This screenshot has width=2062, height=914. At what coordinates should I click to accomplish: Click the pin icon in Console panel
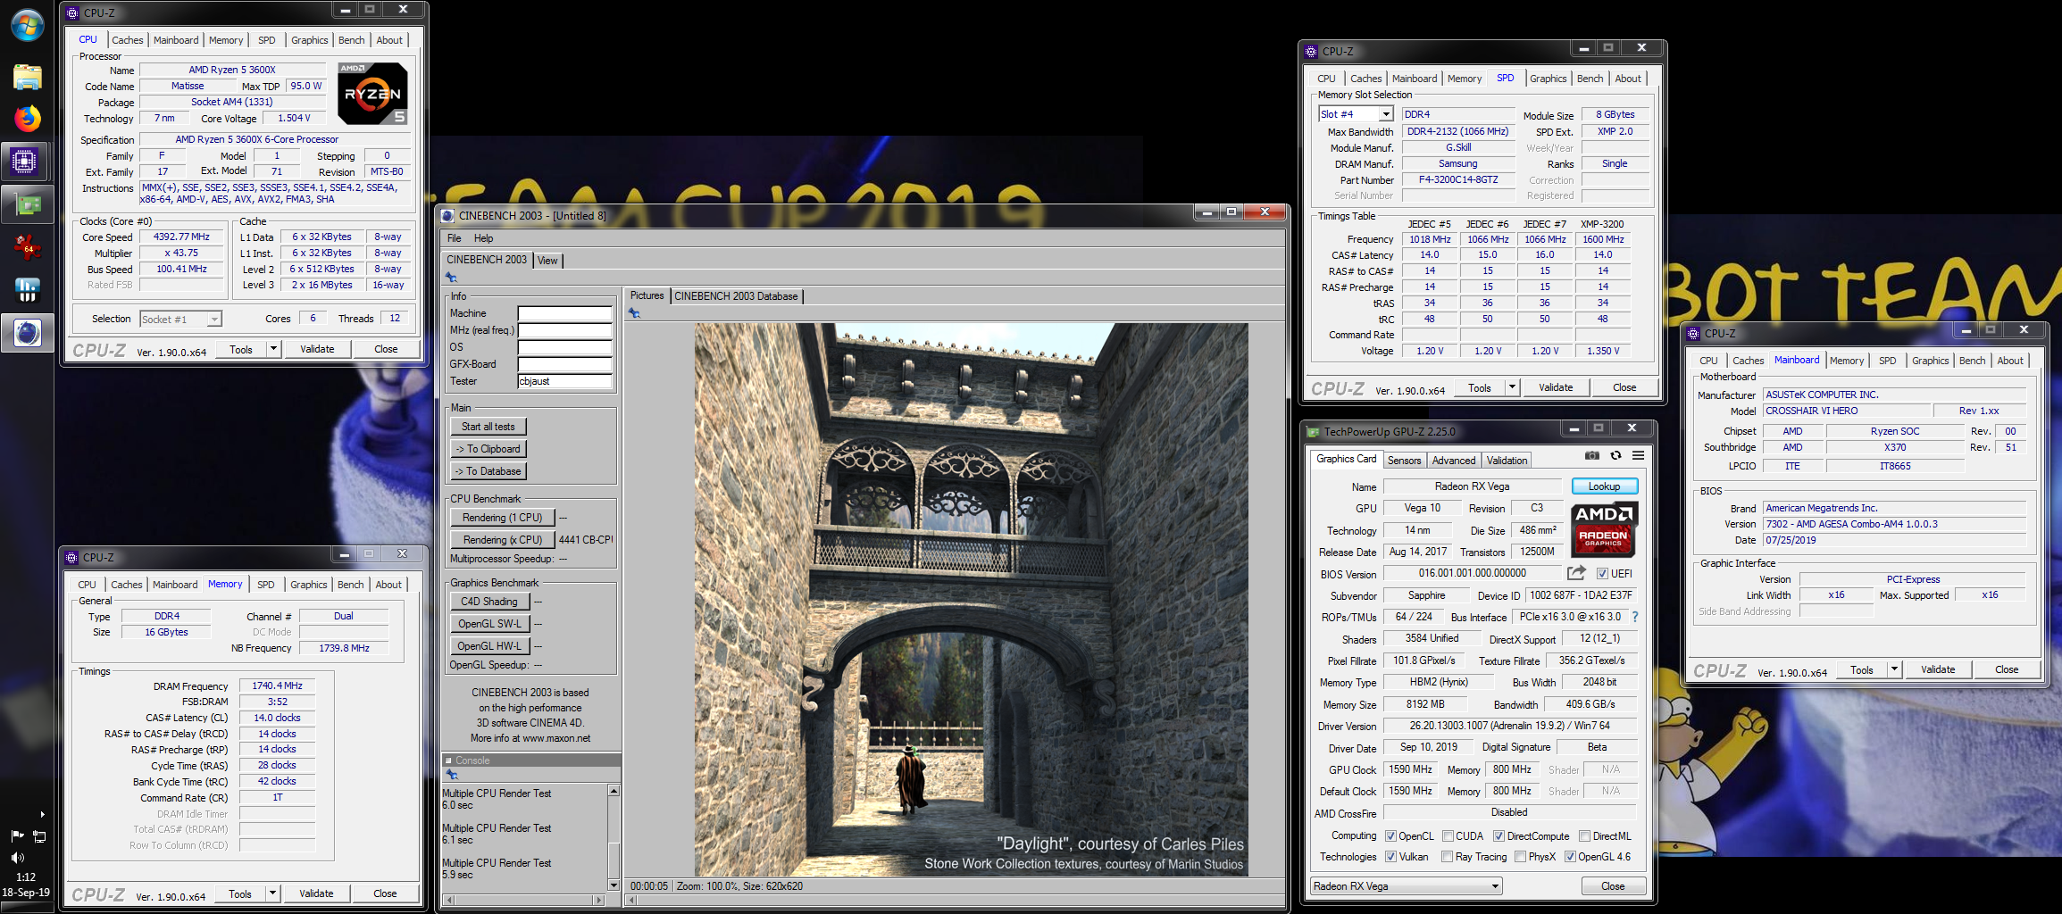(451, 775)
